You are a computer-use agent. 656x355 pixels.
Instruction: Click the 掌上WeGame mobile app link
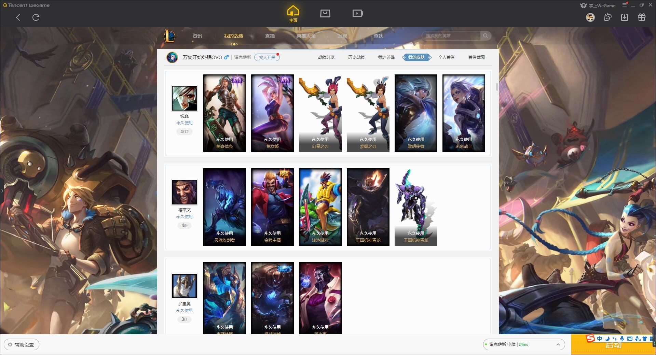tap(598, 5)
